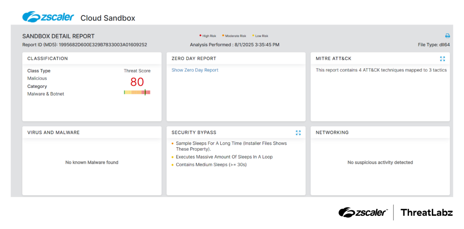Image resolution: width=464 pixels, height=229 pixels.
Task: Click the 'Sample Sleeps For A Long Time' entry
Action: coord(231,144)
